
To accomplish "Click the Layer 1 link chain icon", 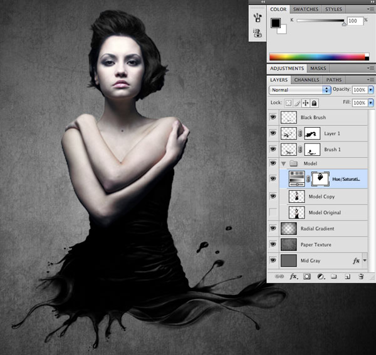I will (300, 133).
